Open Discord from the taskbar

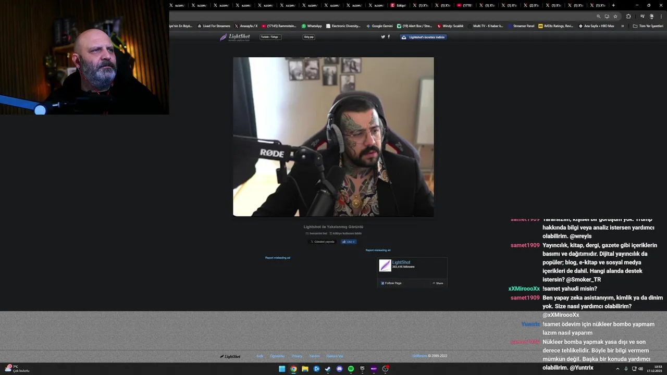click(x=339, y=369)
